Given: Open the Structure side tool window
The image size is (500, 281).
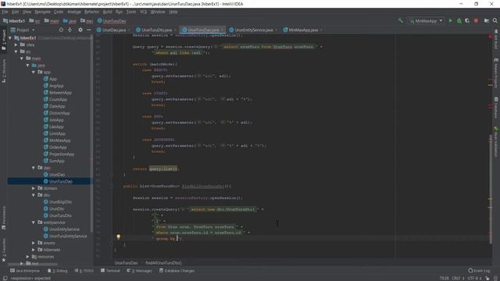Looking at the screenshot, I should pyautogui.click(x=4, y=71).
